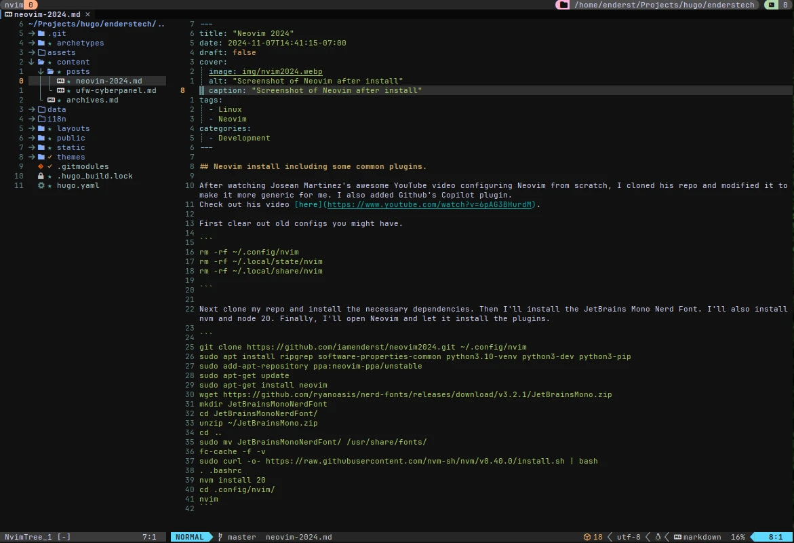Click the neovim2024.git GitHub clone URL
This screenshot has width=794, height=543.
coord(351,348)
